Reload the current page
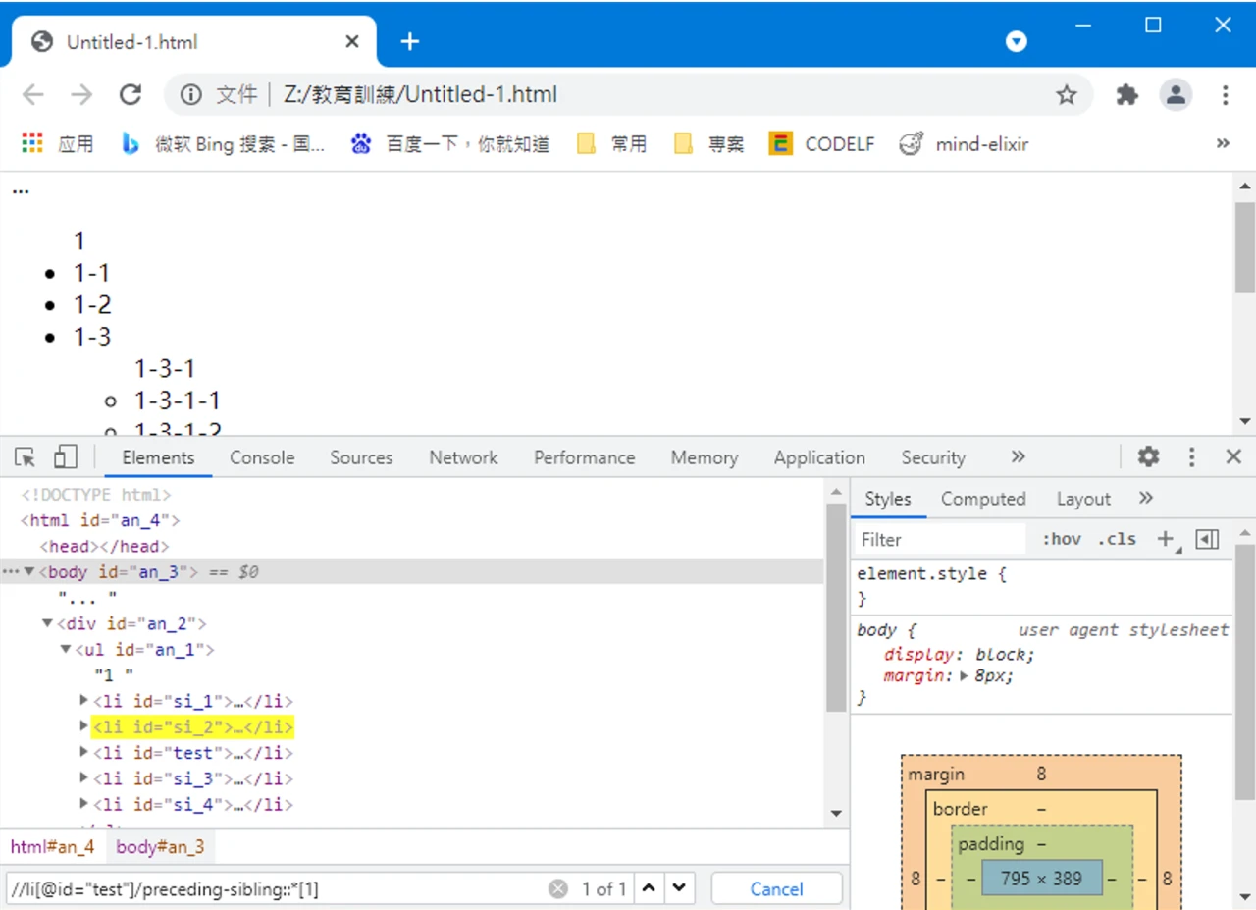 point(130,95)
